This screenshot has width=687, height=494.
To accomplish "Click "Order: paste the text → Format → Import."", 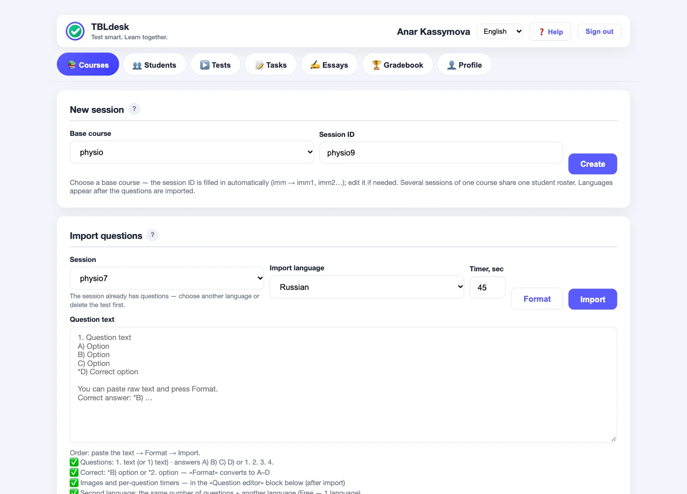I will (135, 453).
